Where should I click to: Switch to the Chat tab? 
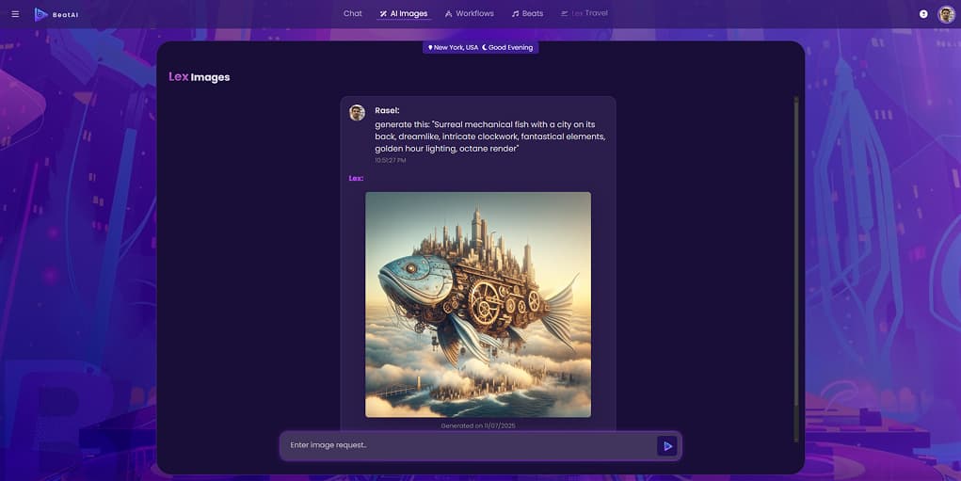click(352, 14)
